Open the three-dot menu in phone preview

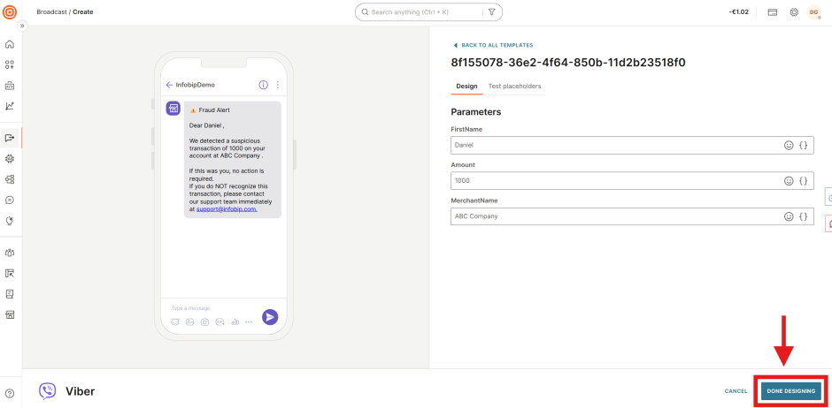coord(278,85)
